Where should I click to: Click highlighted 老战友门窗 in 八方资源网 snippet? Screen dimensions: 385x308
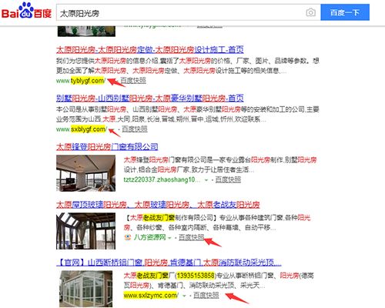click(159, 218)
